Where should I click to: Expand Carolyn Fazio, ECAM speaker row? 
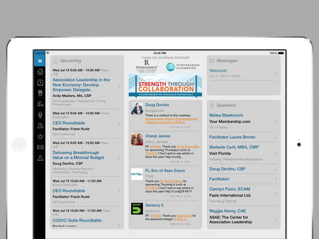click(243, 195)
